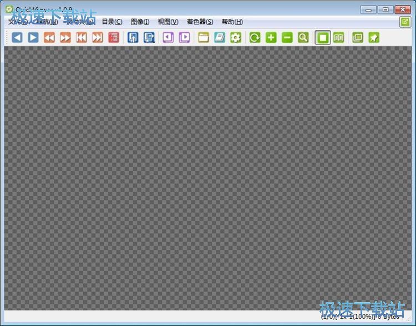Click the teal book icon
The height and width of the screenshot is (326, 416).
[x=220, y=37]
